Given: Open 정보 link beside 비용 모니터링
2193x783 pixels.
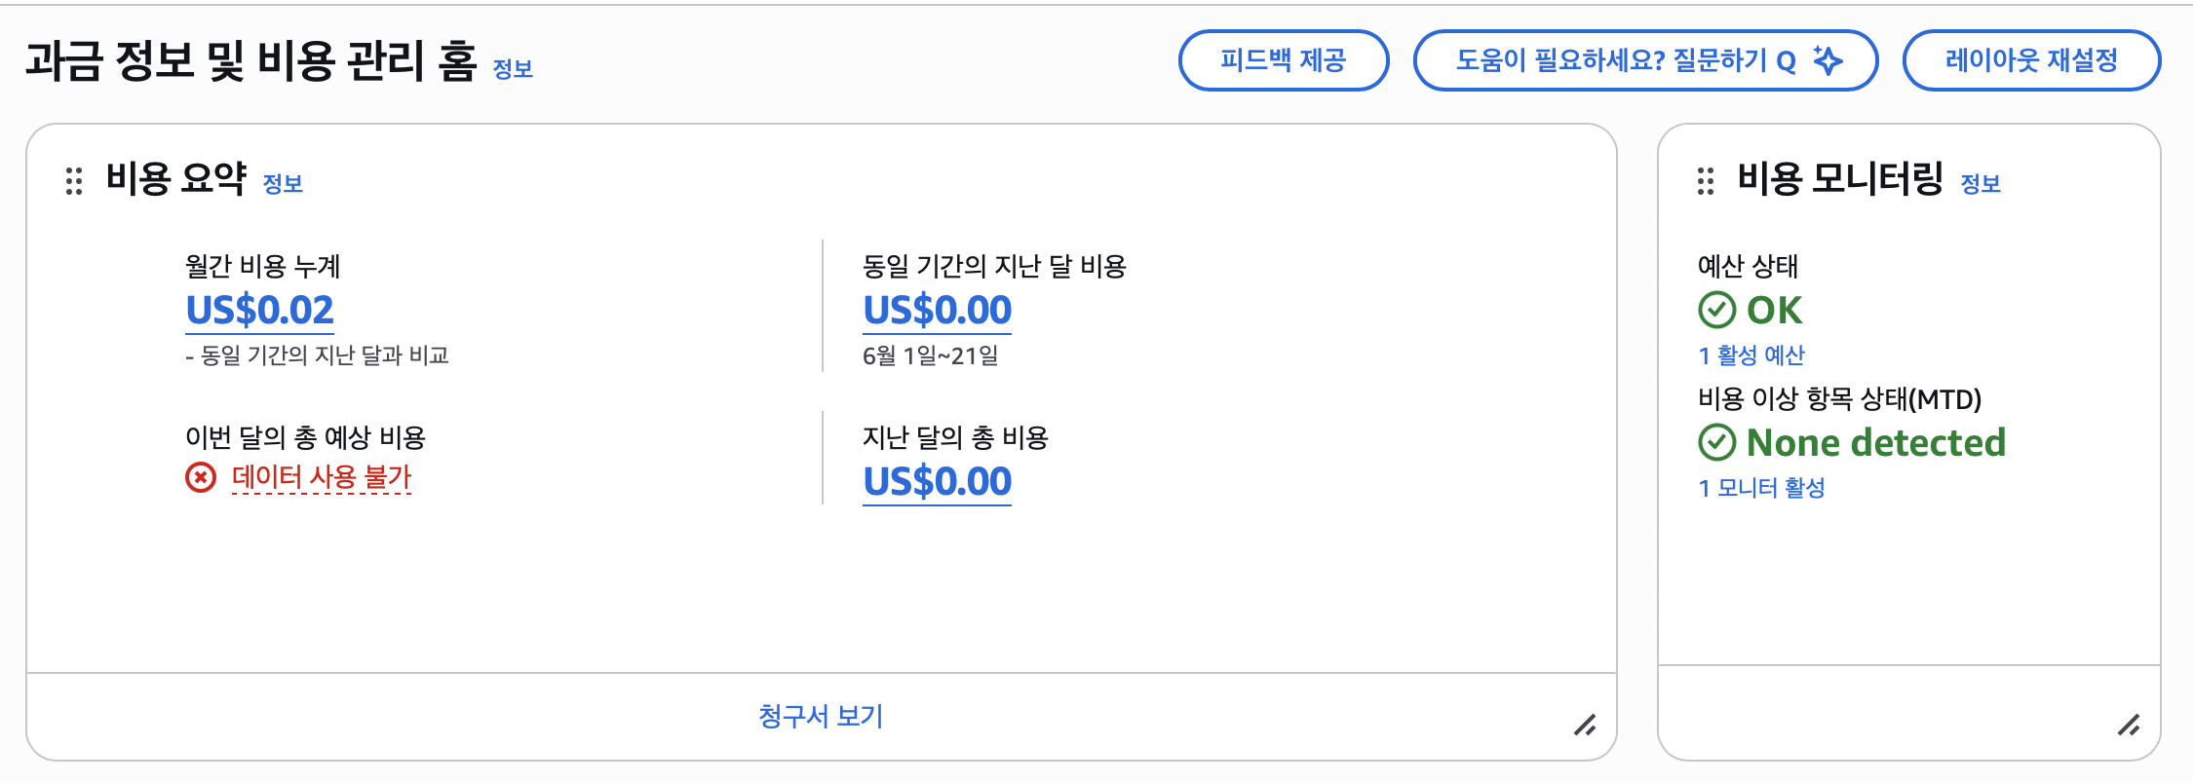Looking at the screenshot, I should [x=1981, y=184].
